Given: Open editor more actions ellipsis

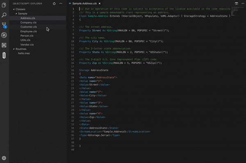Looking at the screenshot, I should [x=243, y=3].
